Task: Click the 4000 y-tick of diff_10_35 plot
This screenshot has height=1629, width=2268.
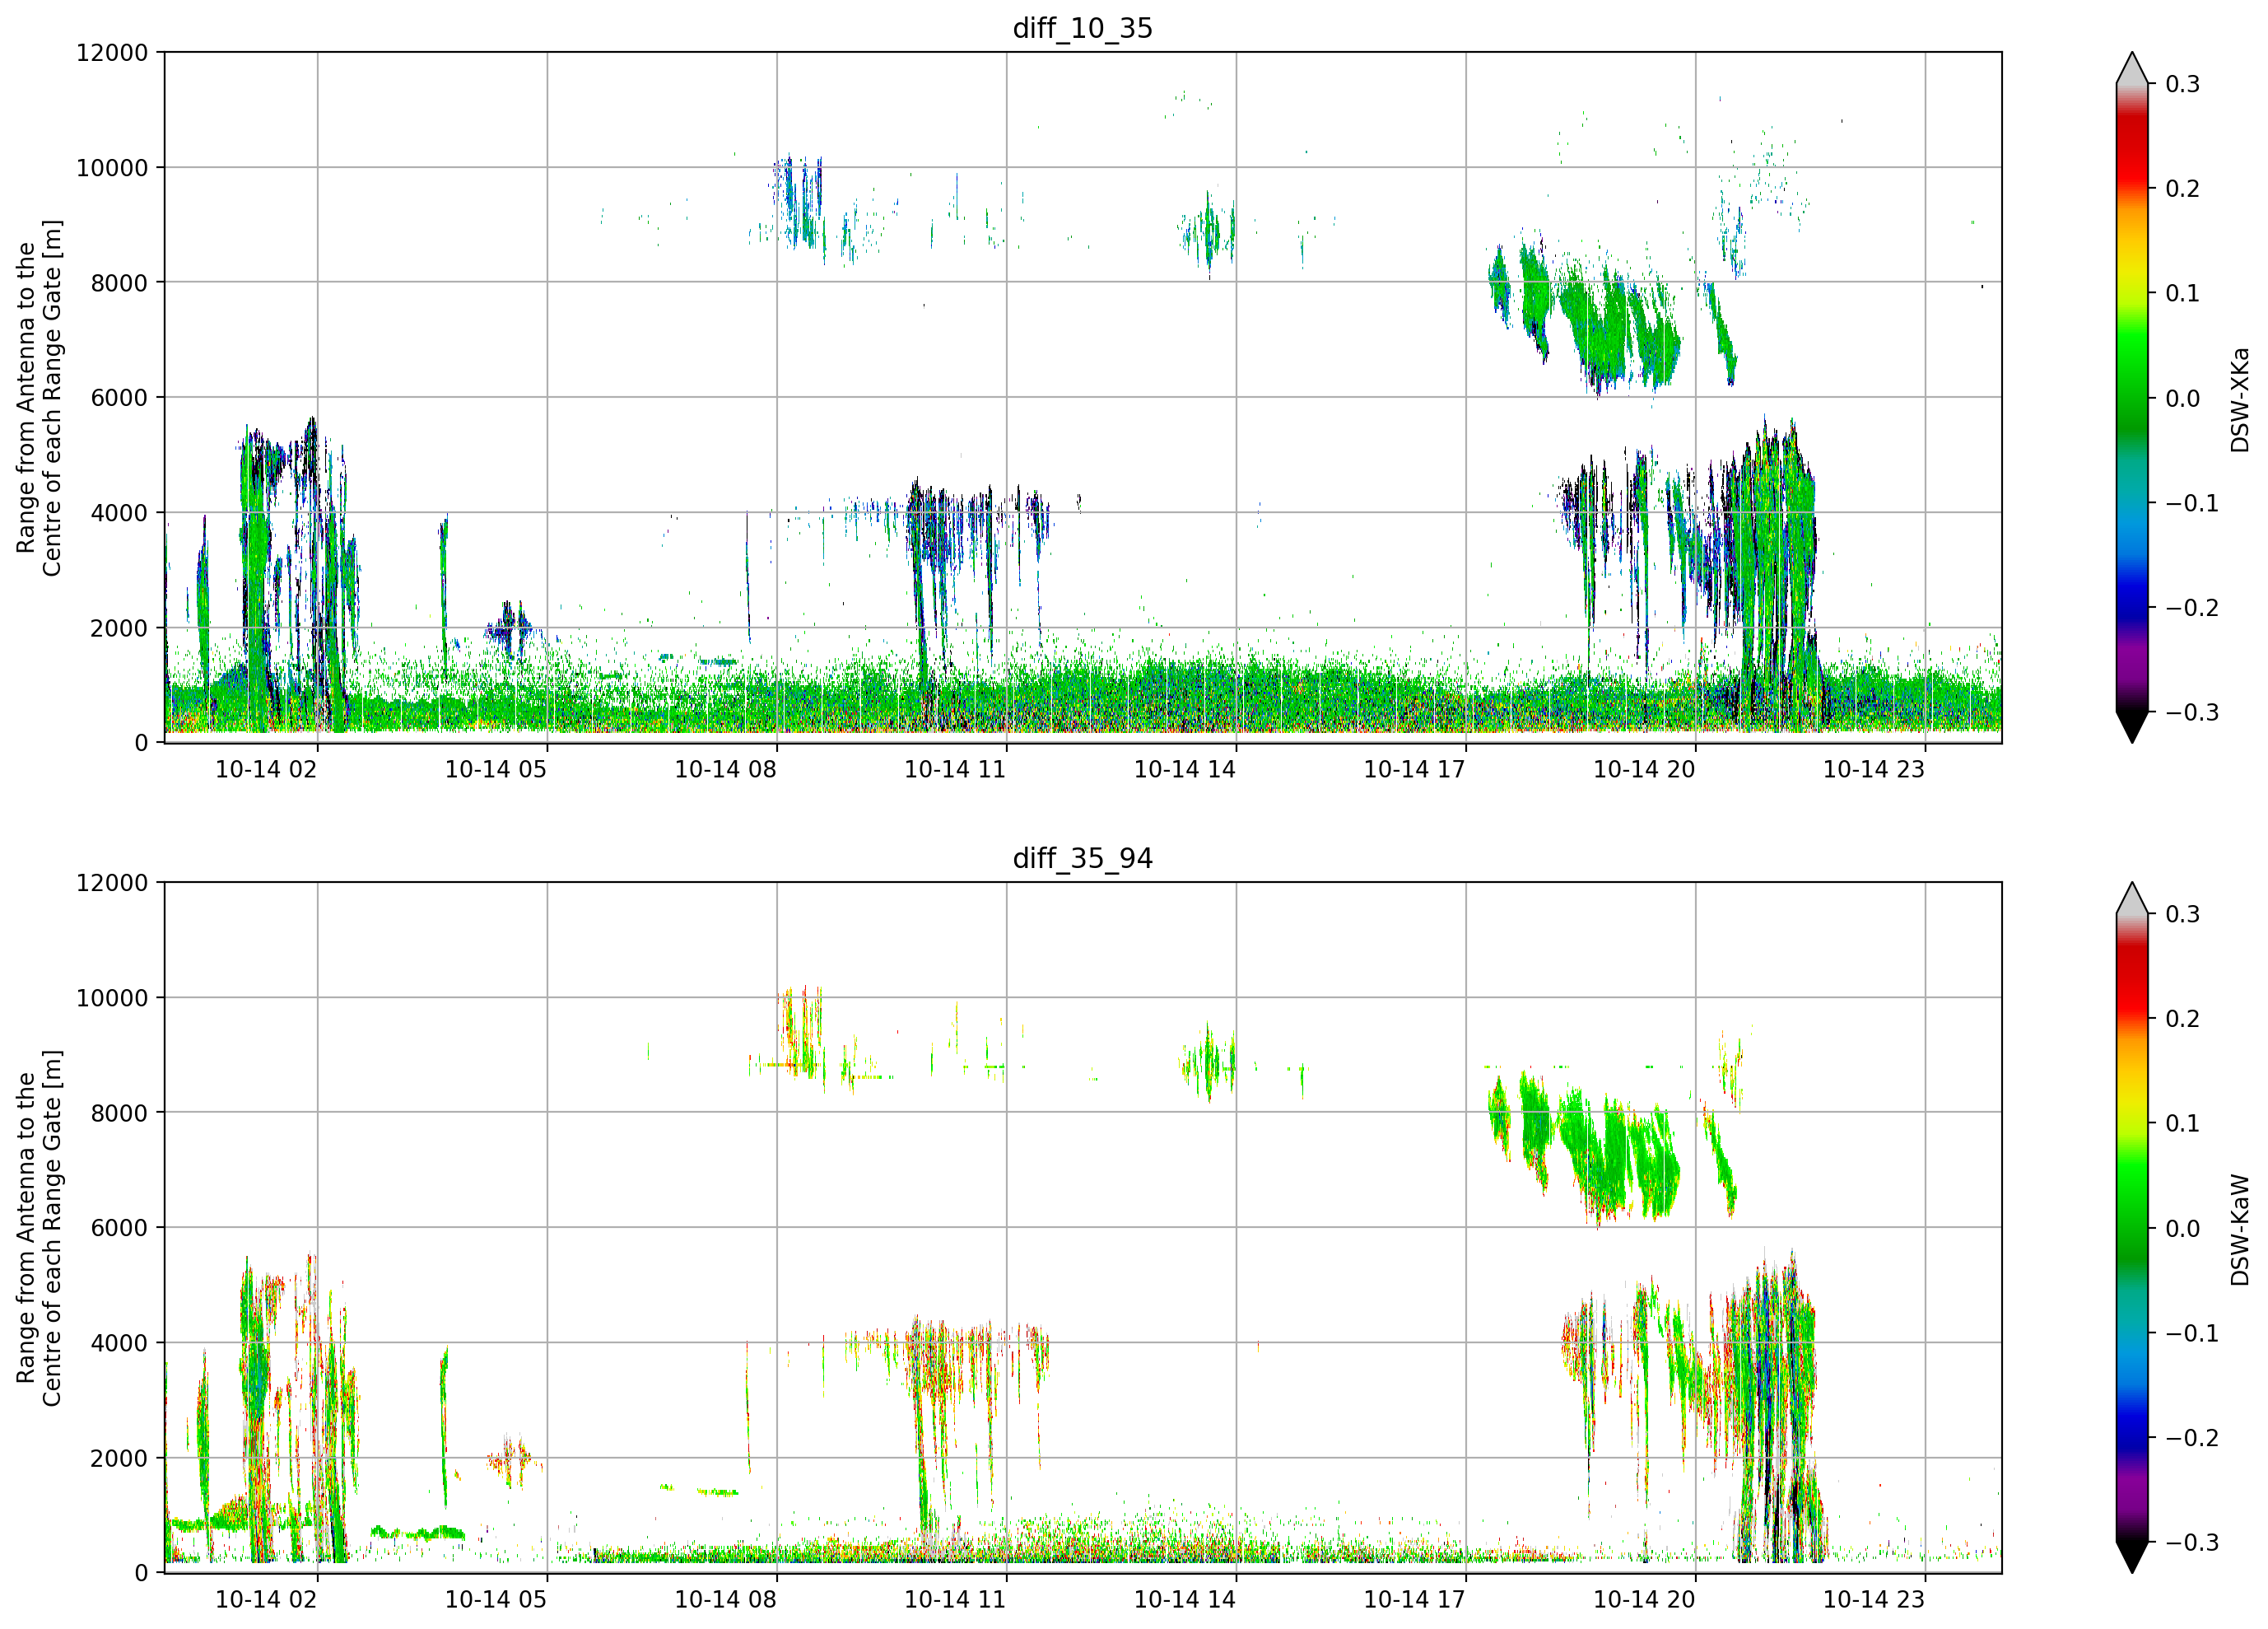Action: [119, 513]
